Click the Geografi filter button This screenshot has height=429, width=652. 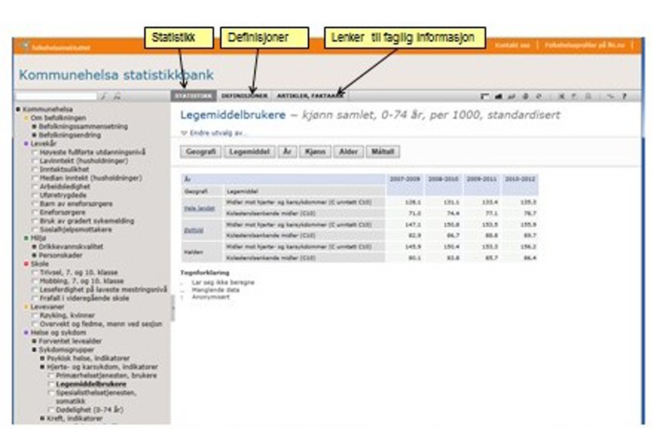(x=200, y=152)
